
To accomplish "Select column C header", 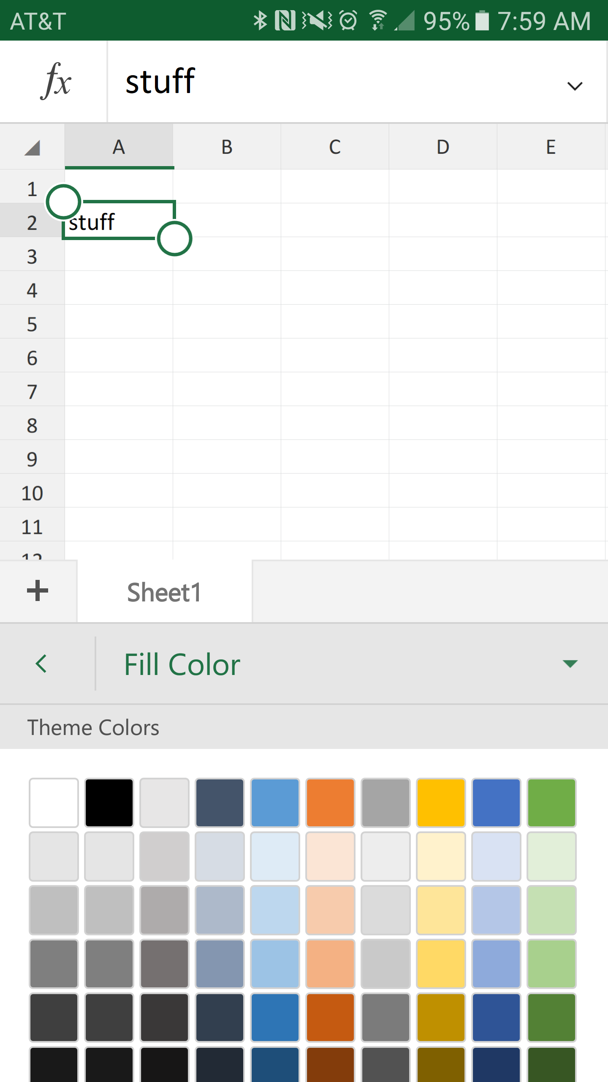I will click(x=335, y=147).
